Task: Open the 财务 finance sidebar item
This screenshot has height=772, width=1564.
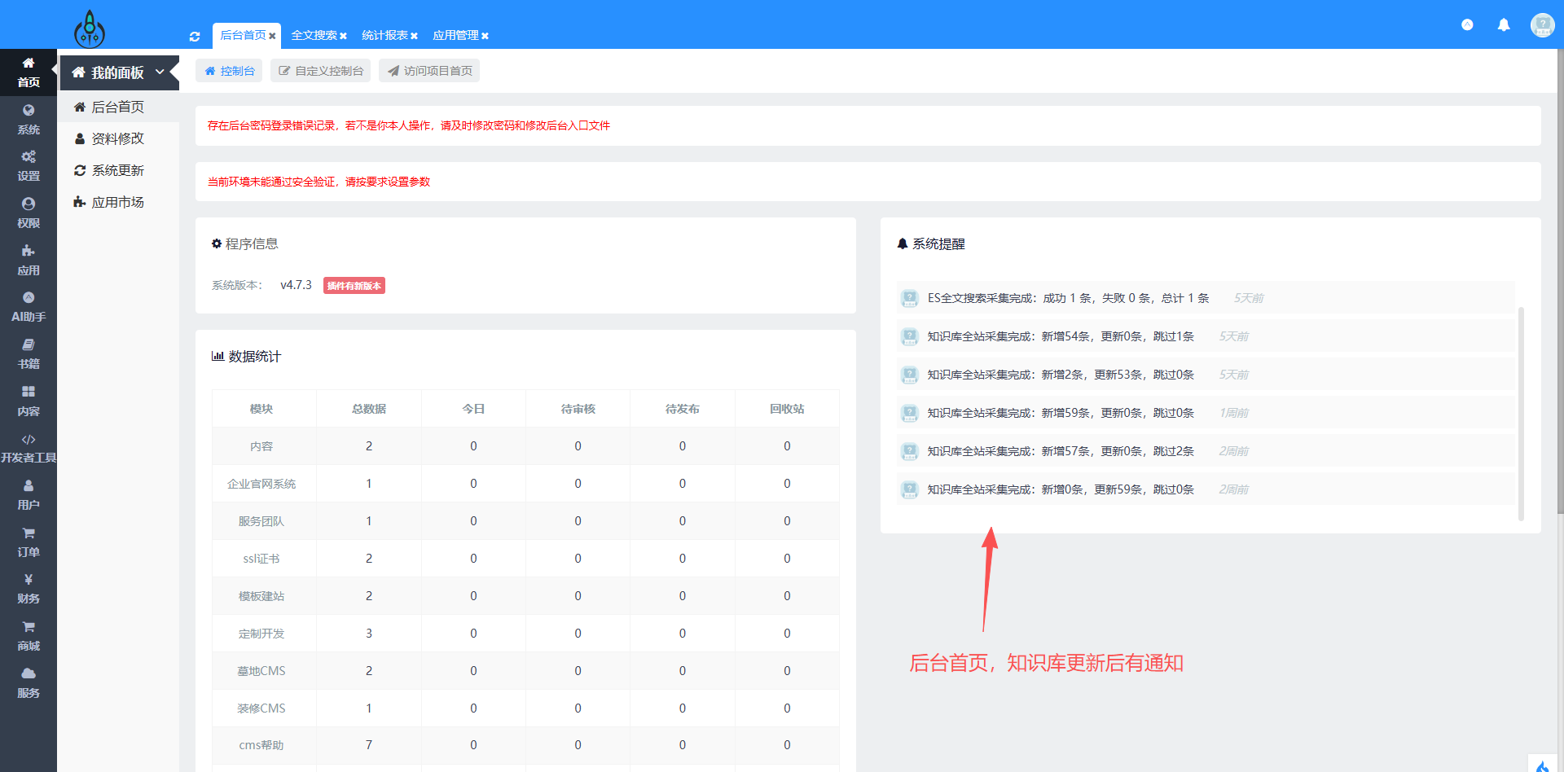Action: (29, 589)
